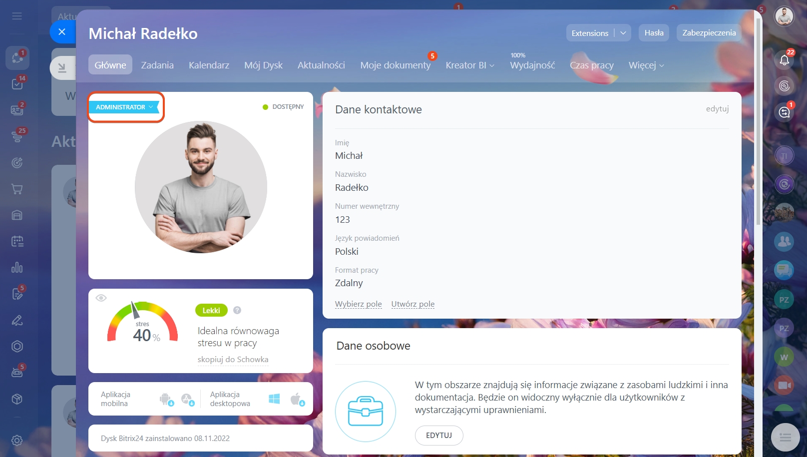
Task: Expand the Extensions dropdown arrow
Action: [623, 33]
